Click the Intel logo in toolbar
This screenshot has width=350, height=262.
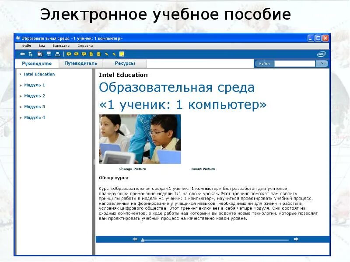coord(322,54)
